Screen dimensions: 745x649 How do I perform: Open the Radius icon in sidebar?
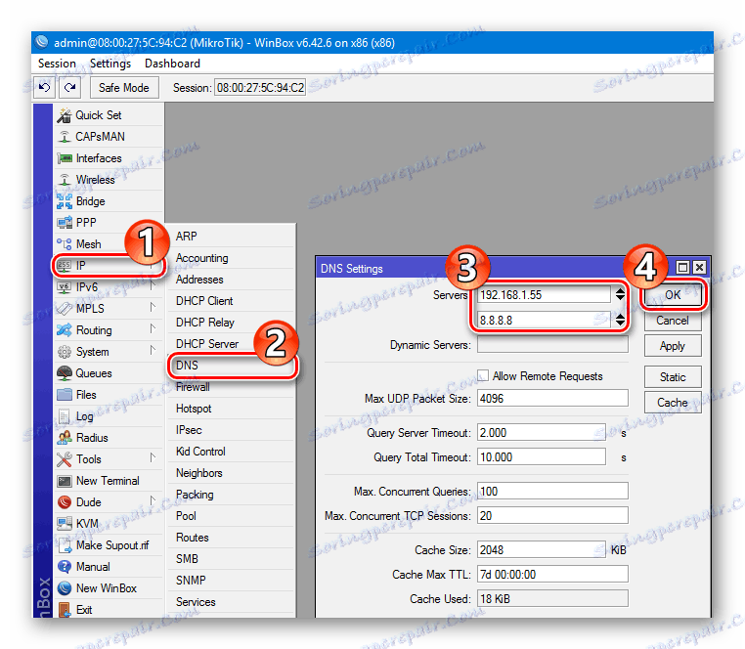[x=65, y=438]
